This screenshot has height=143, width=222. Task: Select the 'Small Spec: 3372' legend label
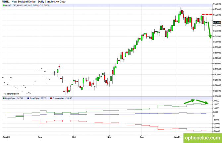coord(38,98)
